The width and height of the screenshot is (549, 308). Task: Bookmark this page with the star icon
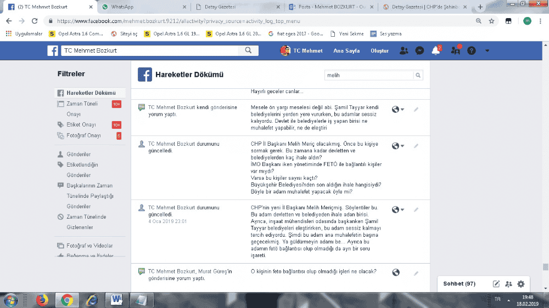(492, 21)
